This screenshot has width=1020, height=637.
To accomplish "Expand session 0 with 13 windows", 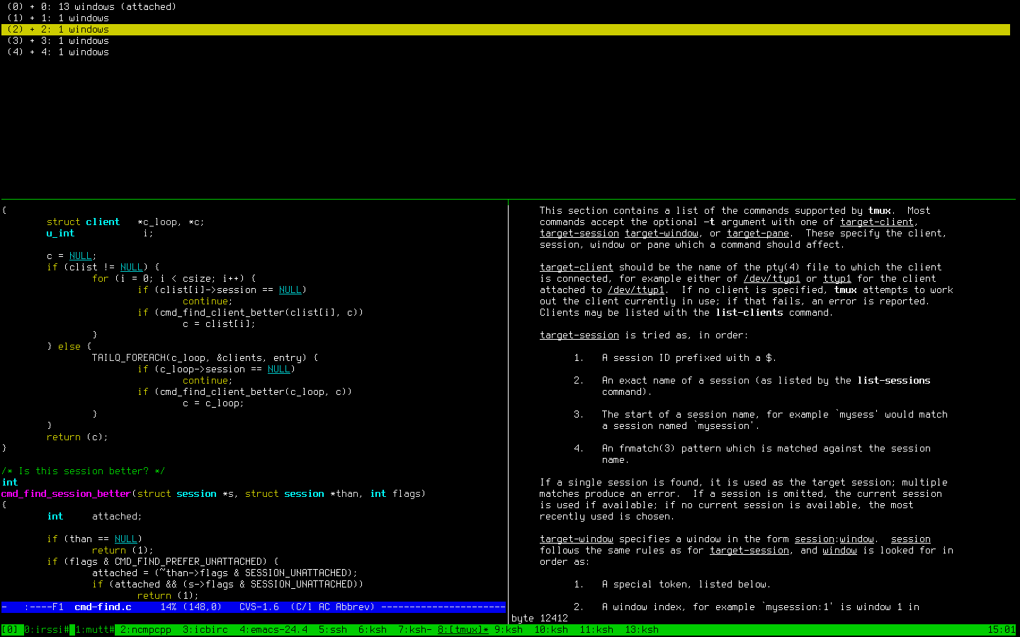I will click(x=33, y=6).
